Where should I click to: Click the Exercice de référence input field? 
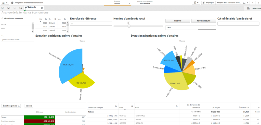(x=91, y=24)
